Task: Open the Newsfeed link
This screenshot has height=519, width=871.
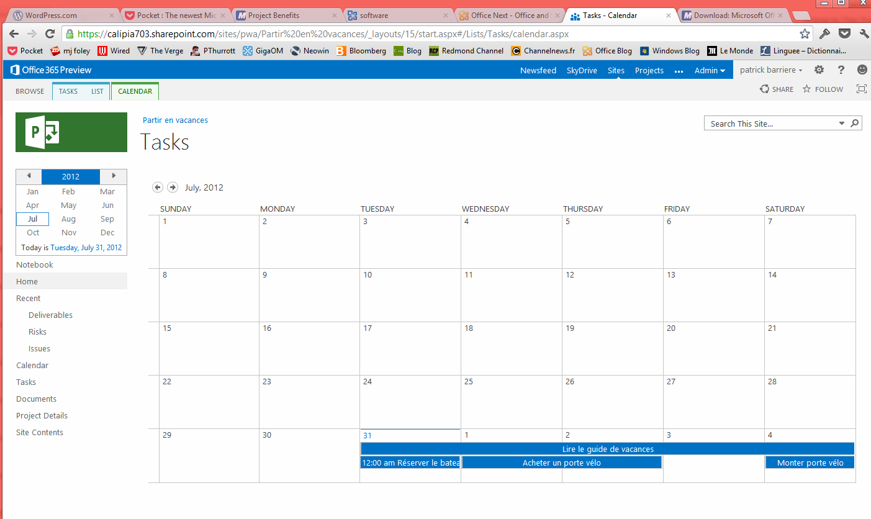Action: tap(538, 70)
